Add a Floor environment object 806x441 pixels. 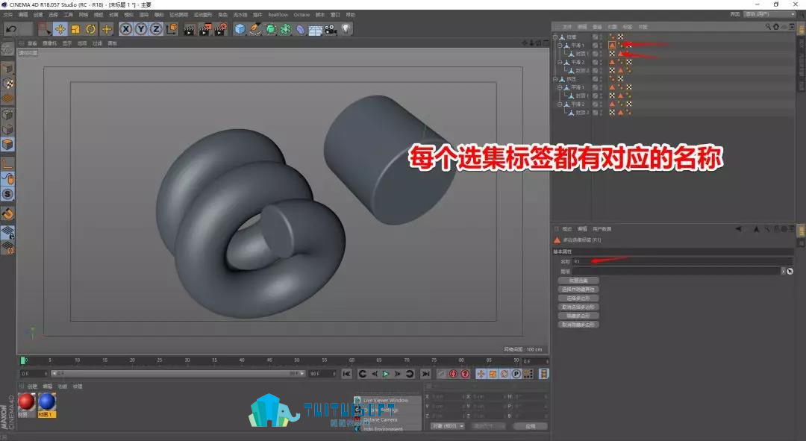click(316, 30)
